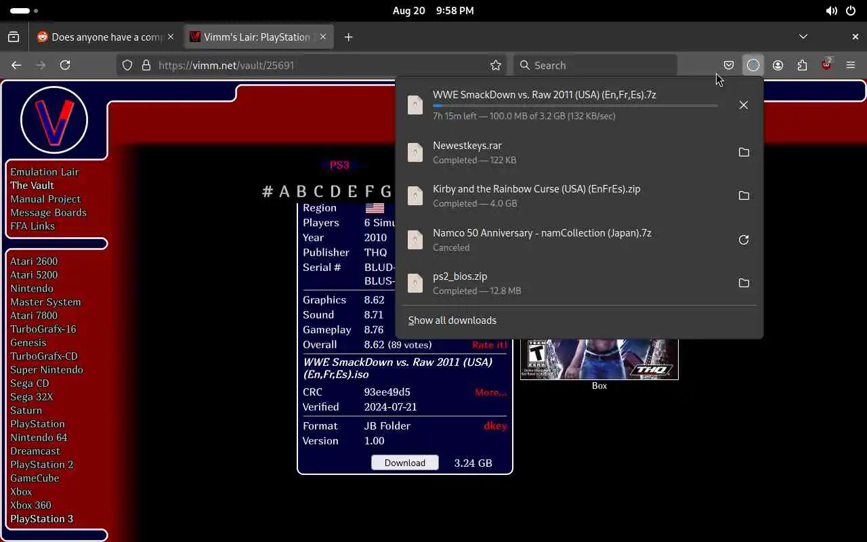The width and height of the screenshot is (867, 542).
Task: Show Newestkeys.rar in folder
Action: coord(744,152)
